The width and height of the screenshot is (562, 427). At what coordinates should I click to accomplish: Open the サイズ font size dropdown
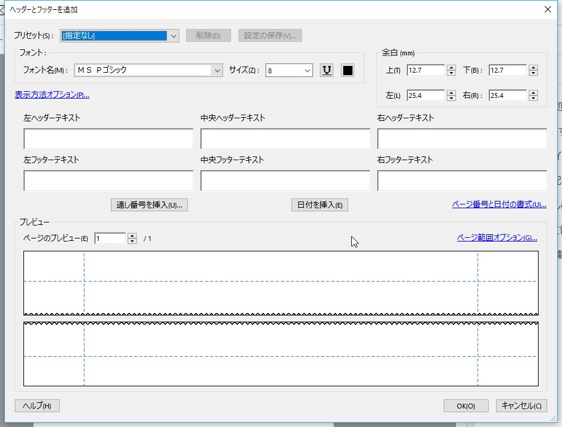(289, 70)
